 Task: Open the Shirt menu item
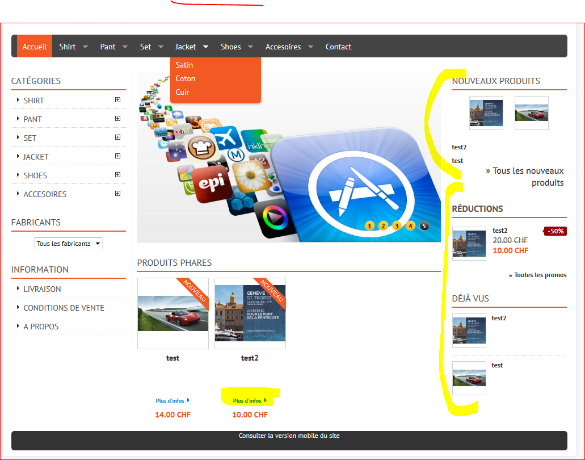(67, 47)
